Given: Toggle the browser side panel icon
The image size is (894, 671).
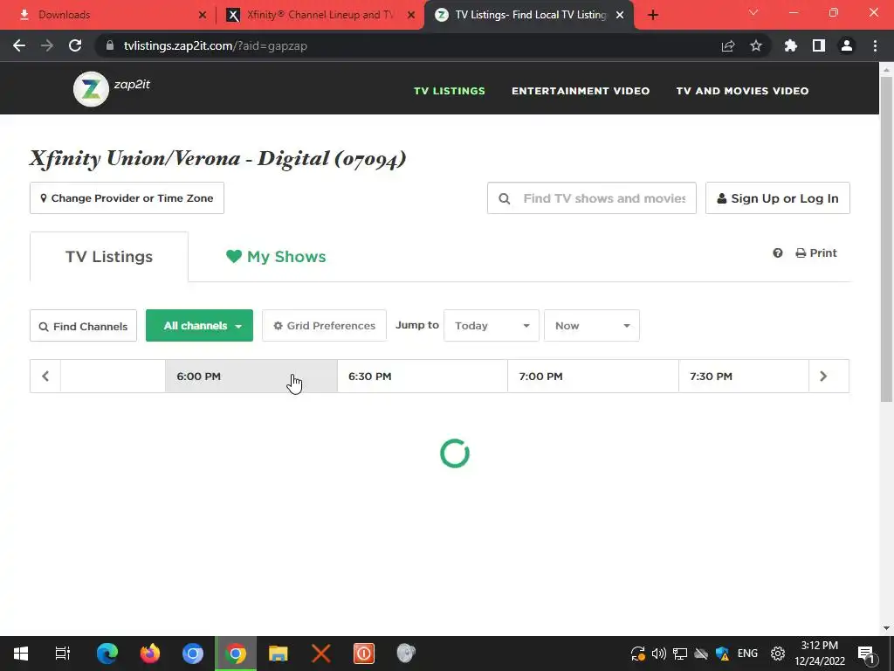Looking at the screenshot, I should point(819,45).
